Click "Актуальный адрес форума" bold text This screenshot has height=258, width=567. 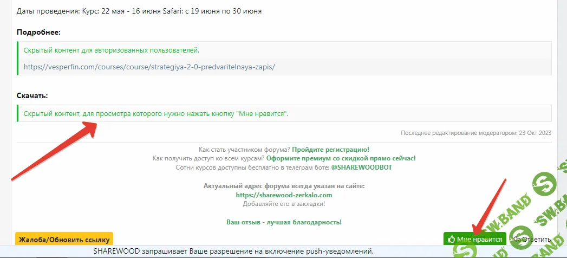[284, 186]
